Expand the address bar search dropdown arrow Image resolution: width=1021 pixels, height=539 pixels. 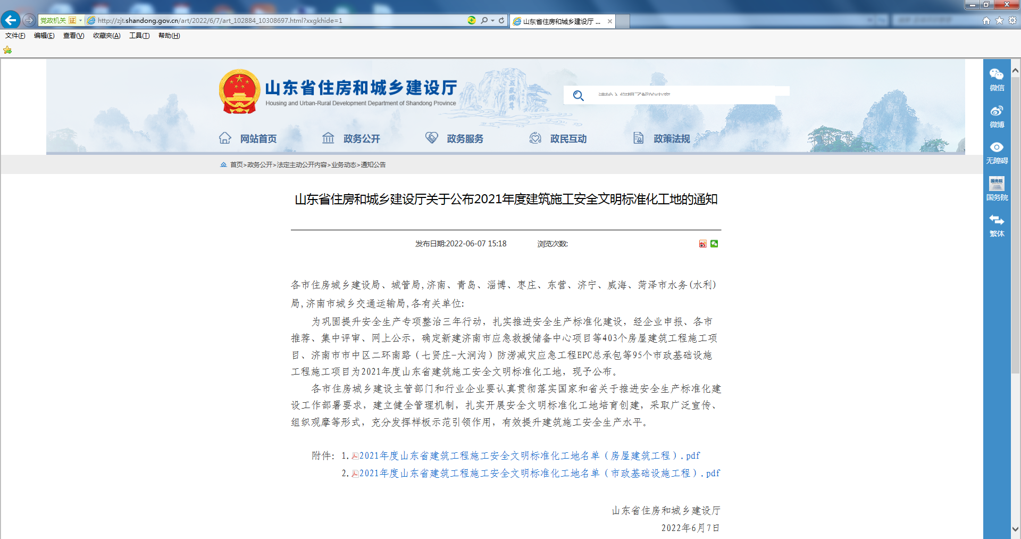coord(493,20)
